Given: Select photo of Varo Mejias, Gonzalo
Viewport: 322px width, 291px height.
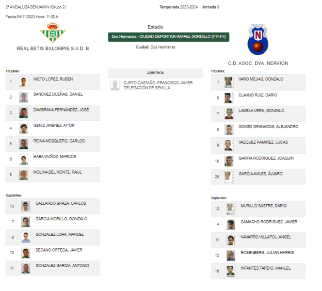Looking at the screenshot, I should (x=229, y=82).
